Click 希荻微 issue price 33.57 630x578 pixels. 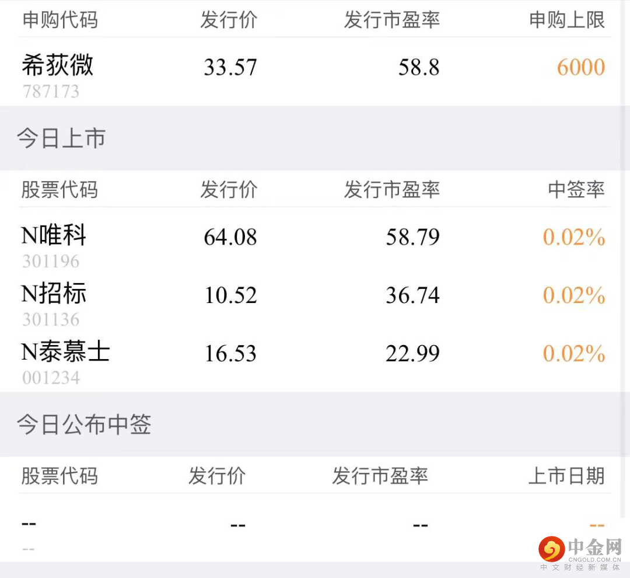tap(230, 68)
